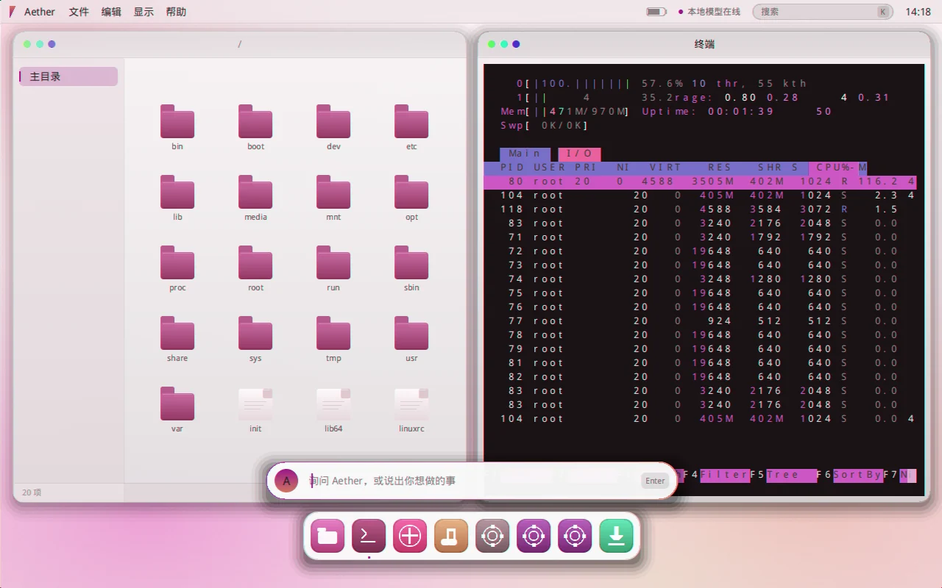
Task: Click the grey-brown target icon in the dock
Action: point(492,536)
